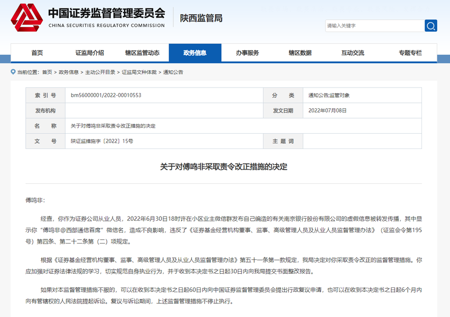The width and height of the screenshot is (450, 317).
Task: Click the location pin icon in breadcrumb
Action: [x=13, y=72]
